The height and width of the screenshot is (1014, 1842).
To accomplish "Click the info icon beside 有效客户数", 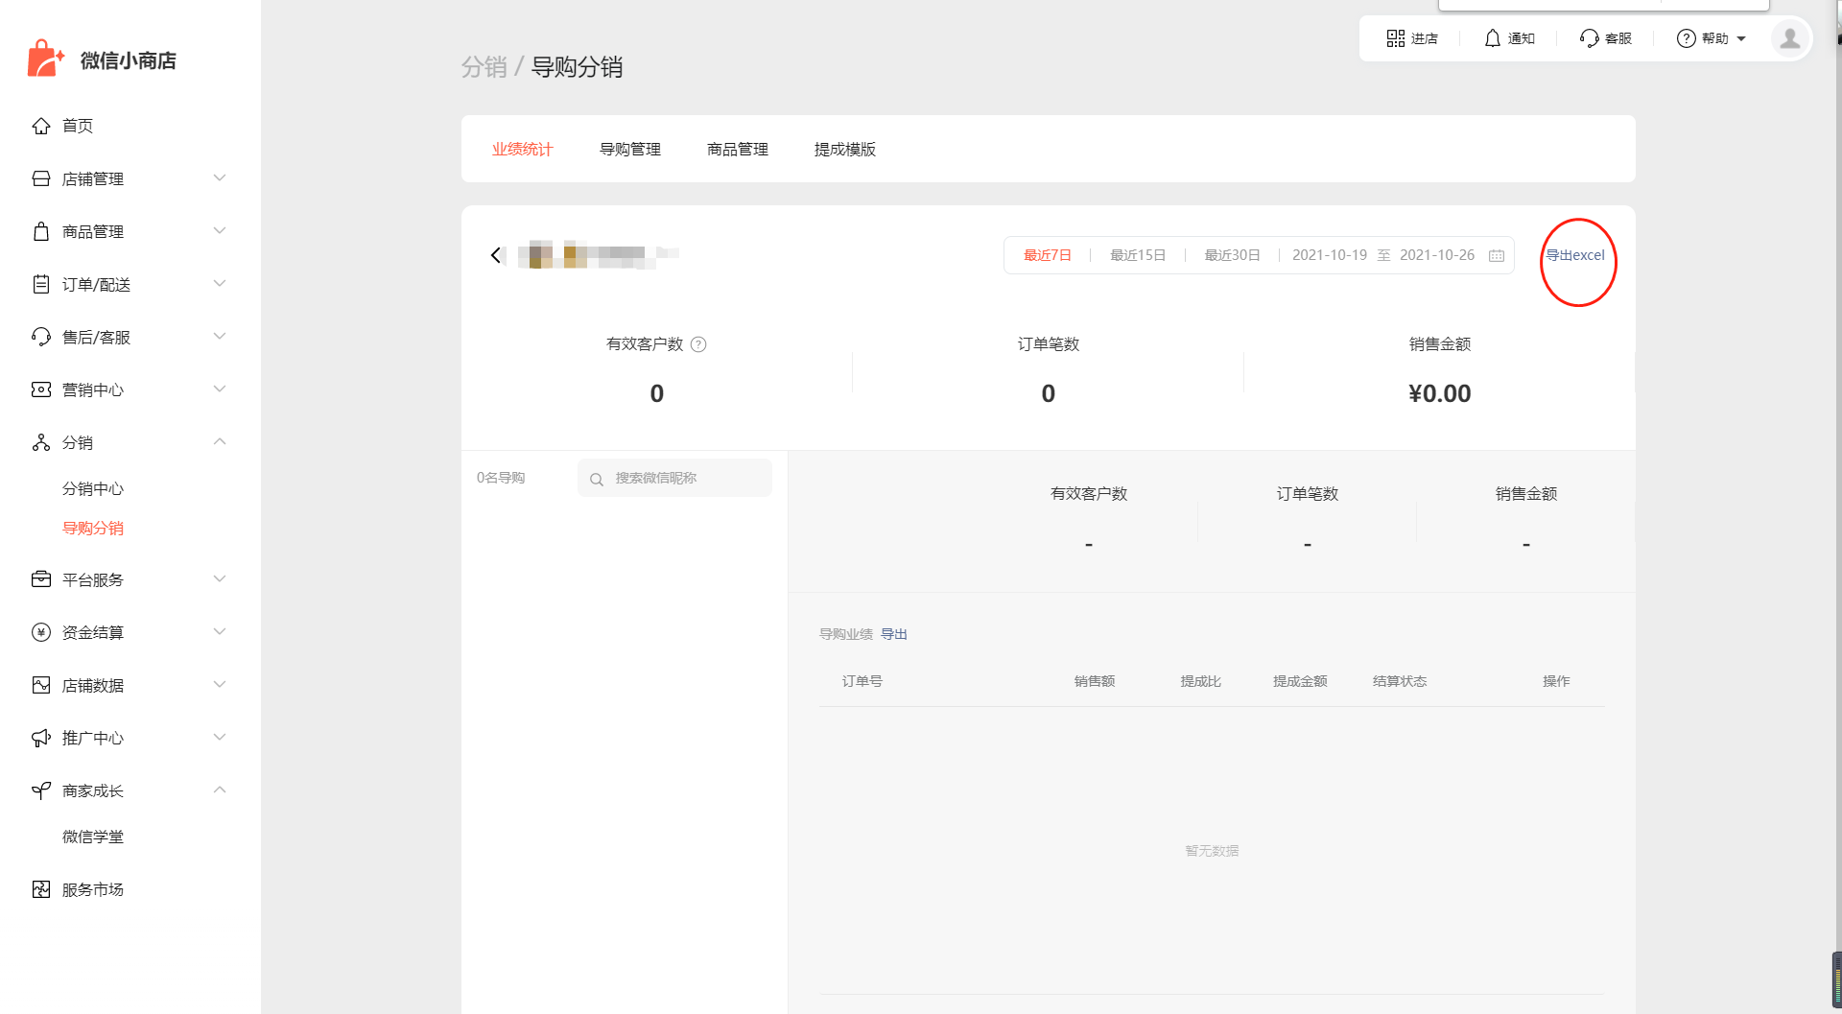I will (x=698, y=344).
